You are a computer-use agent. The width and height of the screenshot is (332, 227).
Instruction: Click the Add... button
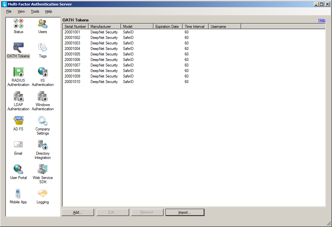point(78,212)
